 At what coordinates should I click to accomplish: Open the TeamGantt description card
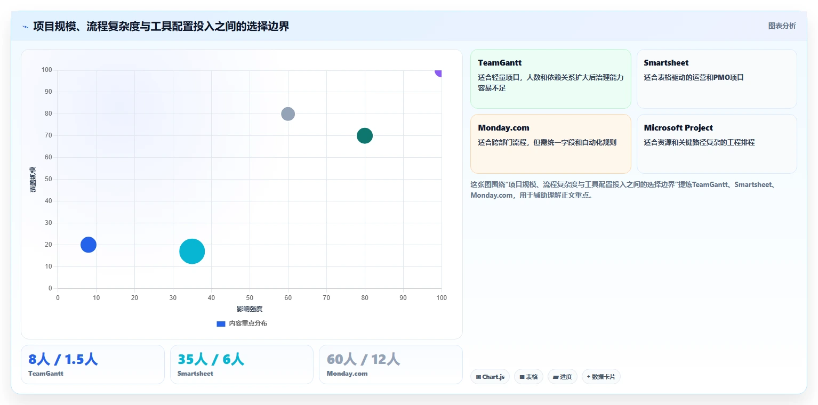(550, 79)
